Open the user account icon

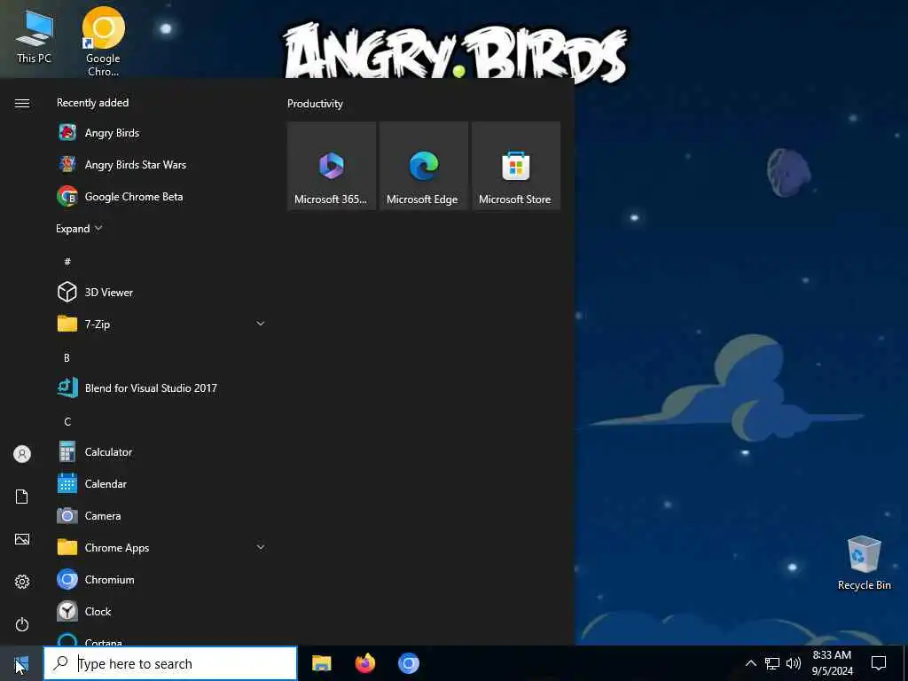(22, 454)
